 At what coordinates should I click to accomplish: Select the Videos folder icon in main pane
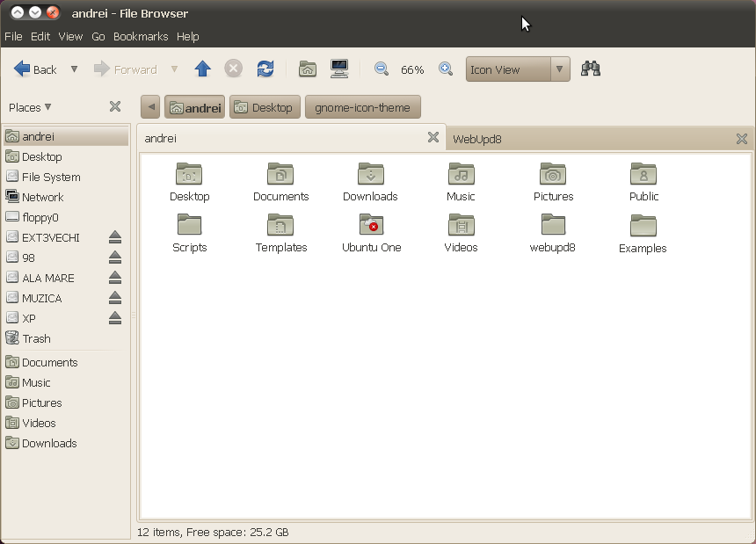tap(462, 225)
